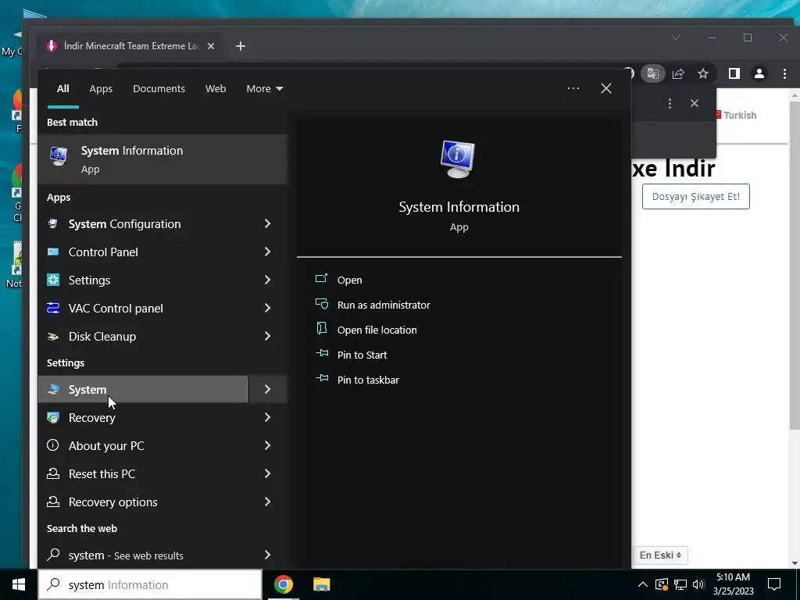Close the Chrome translate popup
Screen dimensions: 800x600
pyautogui.click(x=695, y=103)
